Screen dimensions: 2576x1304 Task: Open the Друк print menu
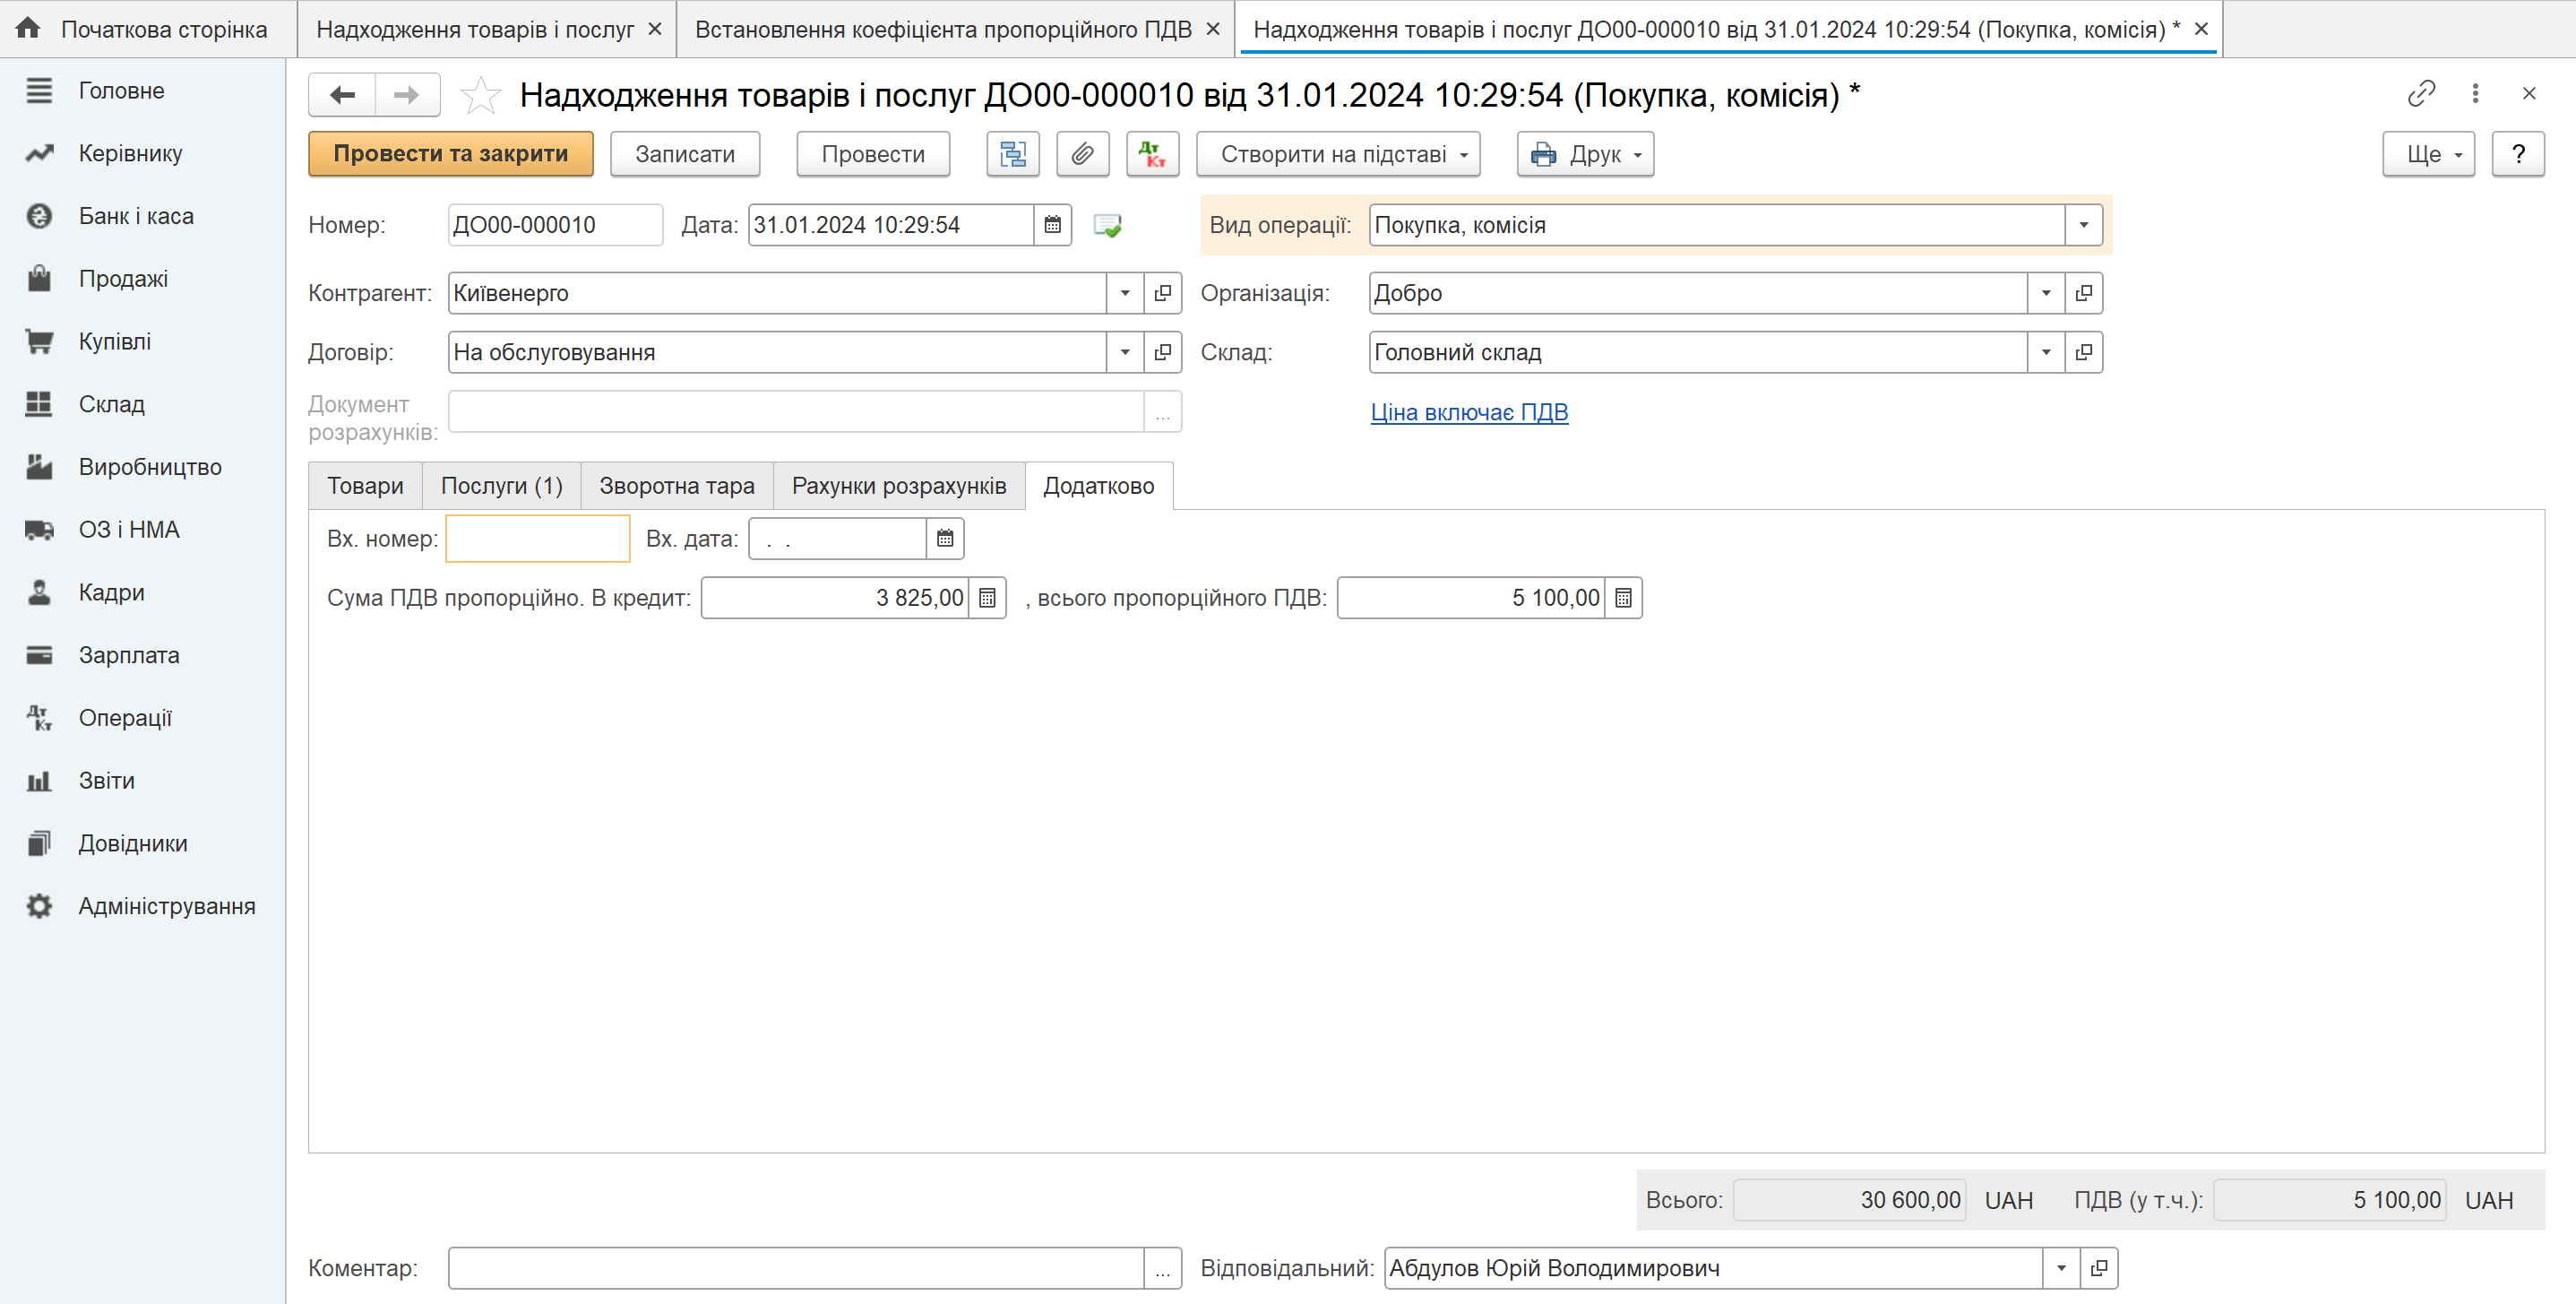coord(1585,154)
